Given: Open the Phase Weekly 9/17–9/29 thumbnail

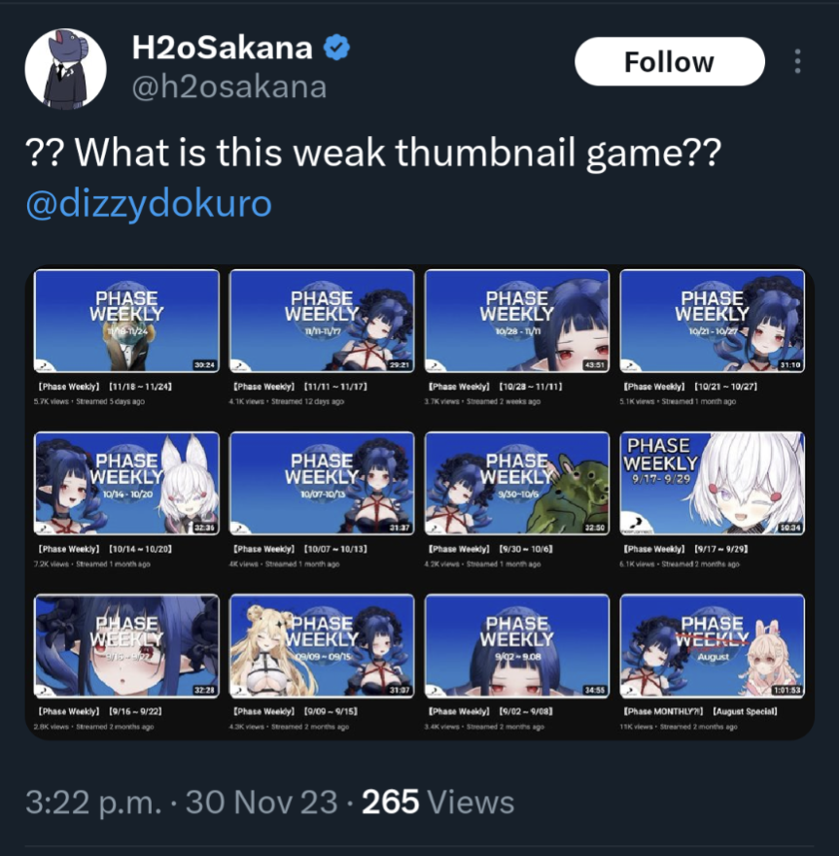Looking at the screenshot, I should pos(713,483).
